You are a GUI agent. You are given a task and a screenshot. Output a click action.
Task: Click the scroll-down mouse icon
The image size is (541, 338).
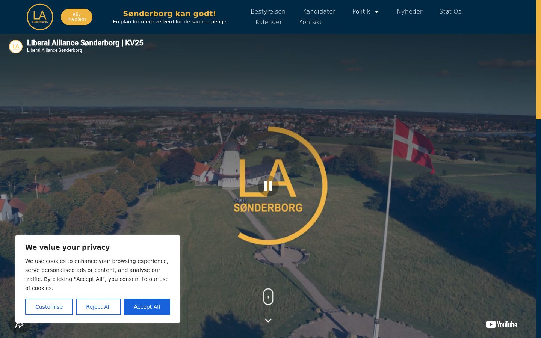[268, 297]
